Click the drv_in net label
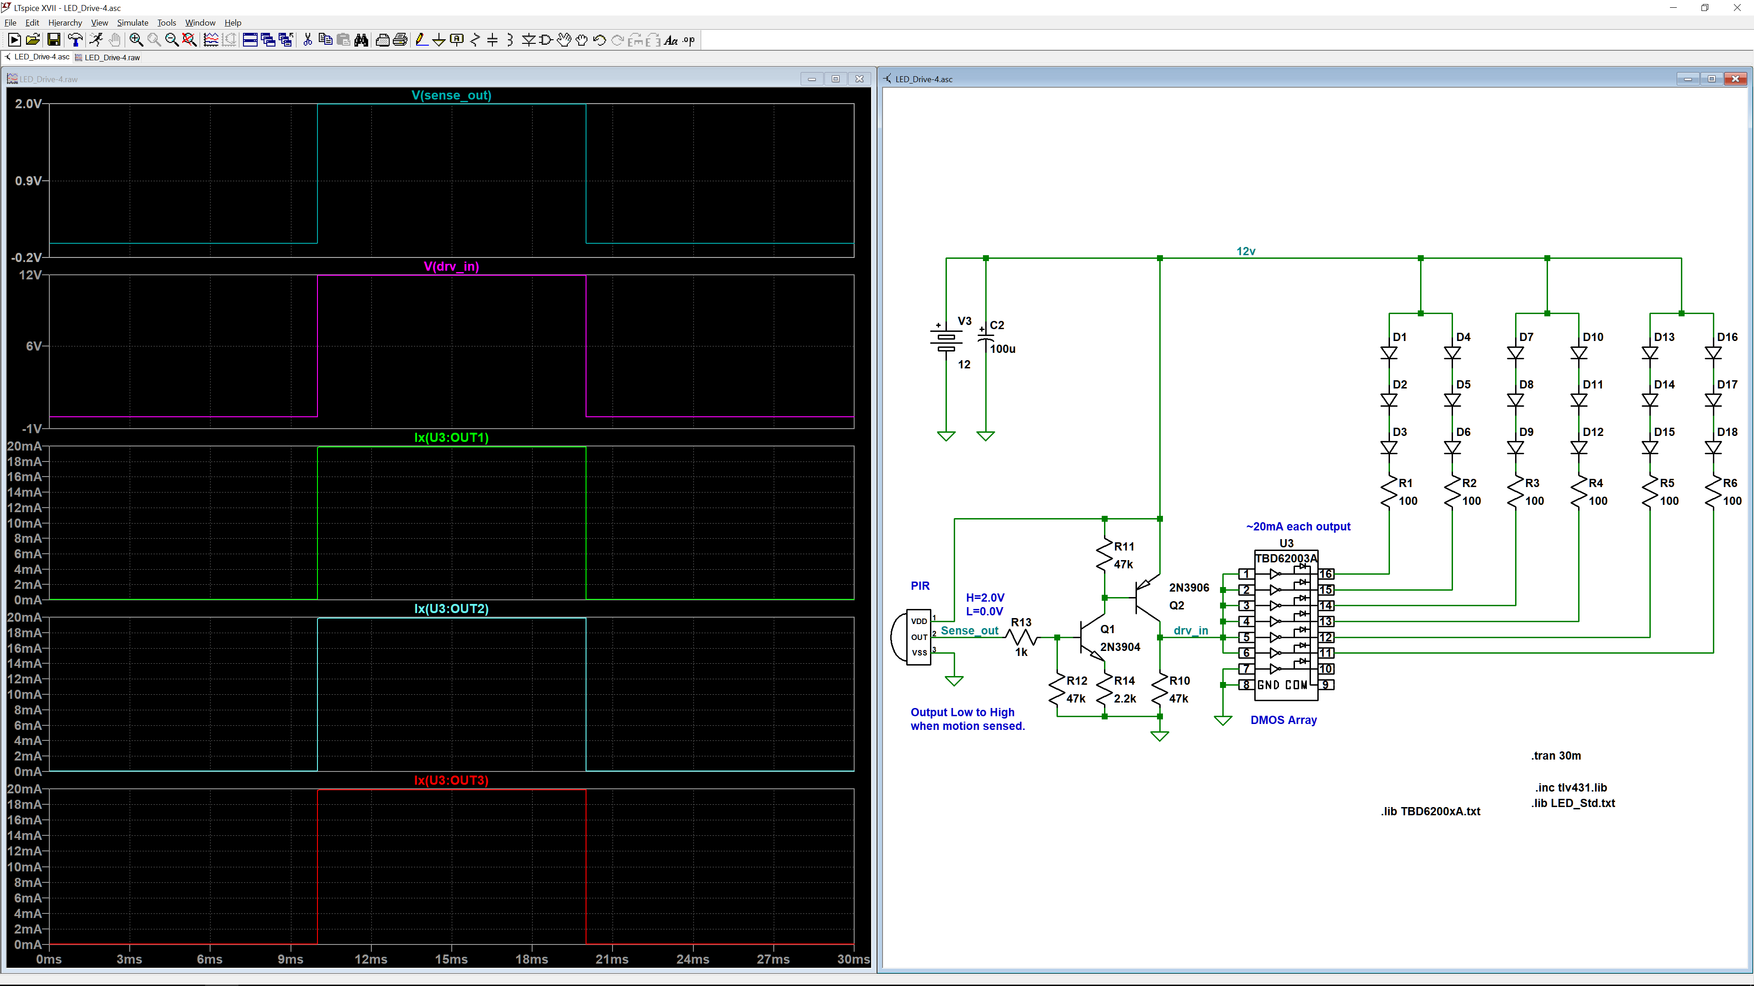 [1191, 631]
